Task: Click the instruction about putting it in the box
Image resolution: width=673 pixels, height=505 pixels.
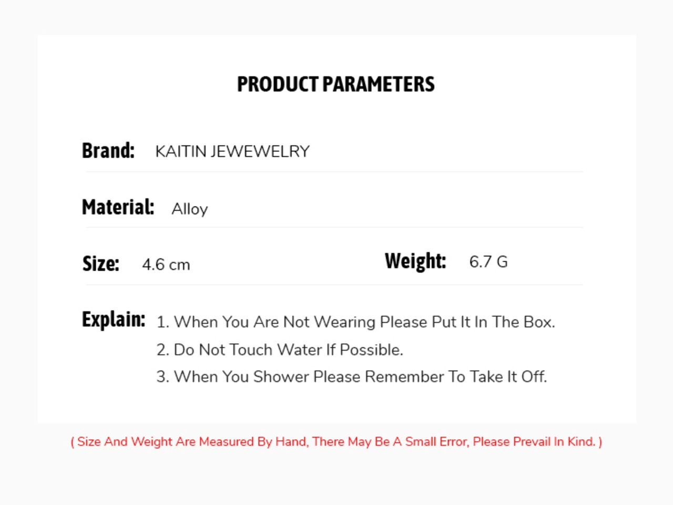Action: (356, 322)
